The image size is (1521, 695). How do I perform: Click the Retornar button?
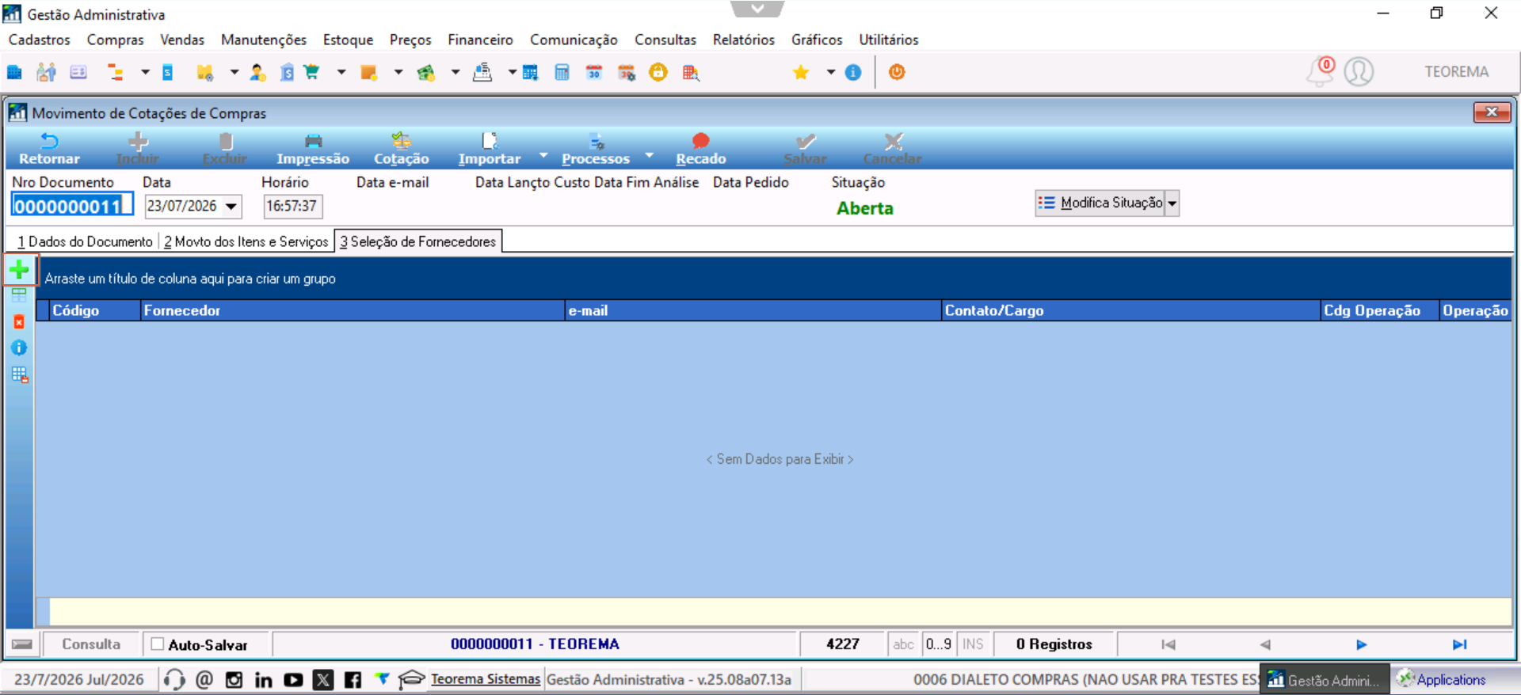coord(49,149)
